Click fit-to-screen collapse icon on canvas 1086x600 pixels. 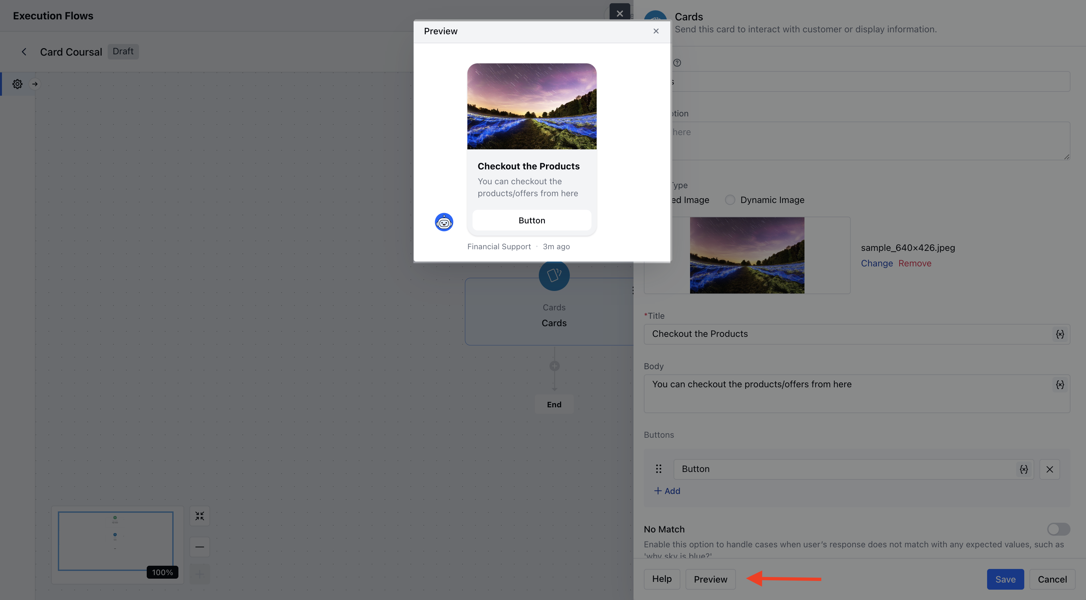click(199, 516)
